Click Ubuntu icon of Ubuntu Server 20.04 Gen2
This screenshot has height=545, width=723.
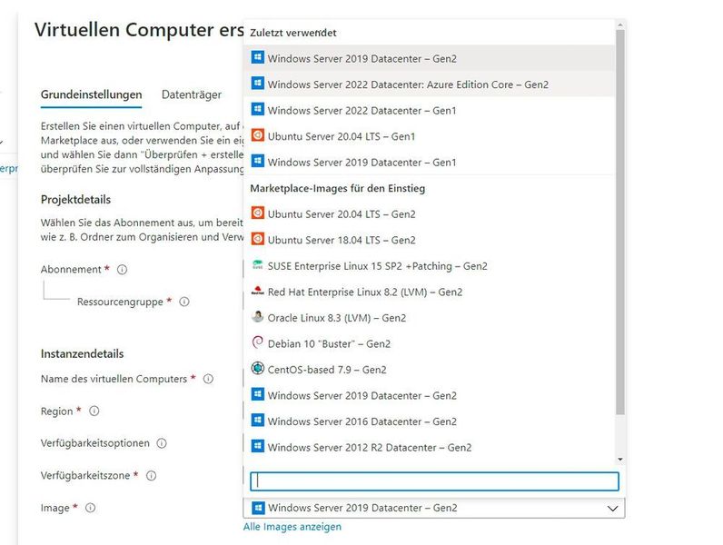click(258, 213)
